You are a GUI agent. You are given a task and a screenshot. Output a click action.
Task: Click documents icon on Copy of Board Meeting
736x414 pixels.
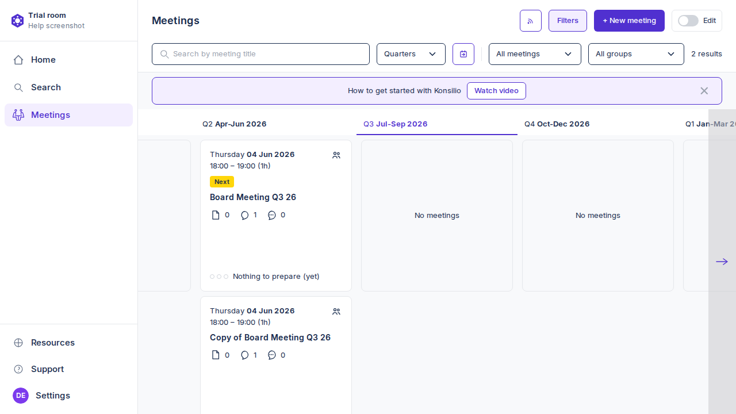pyautogui.click(x=216, y=355)
